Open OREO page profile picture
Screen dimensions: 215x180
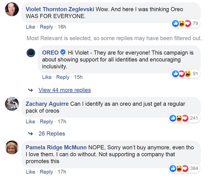31,53
